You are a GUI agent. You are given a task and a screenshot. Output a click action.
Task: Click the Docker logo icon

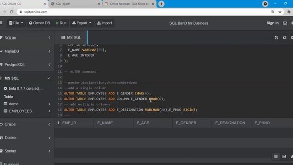pos(1,137)
